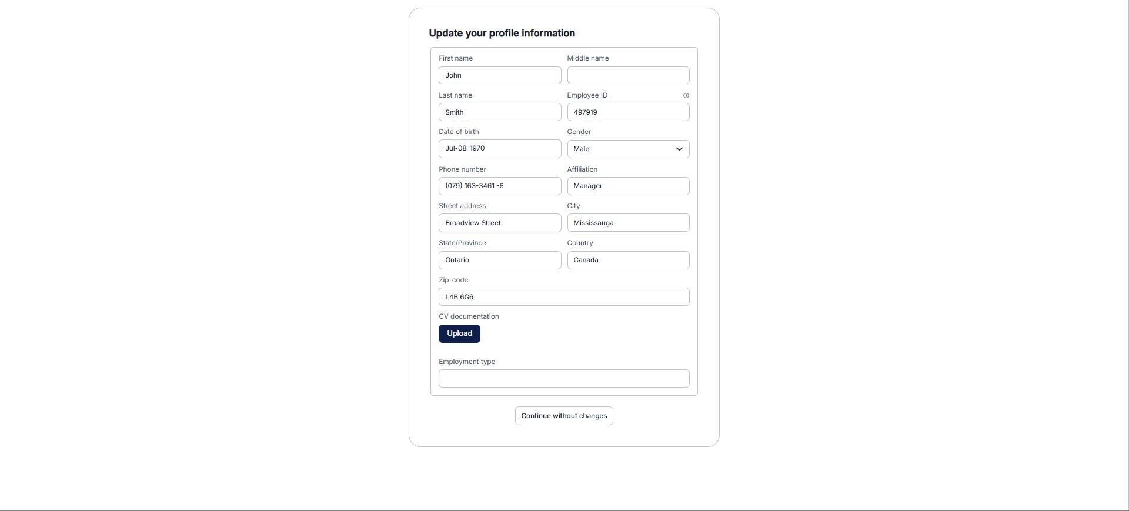This screenshot has height=511, width=1129.
Task: Click the Update your profile information heading
Action: (502, 34)
